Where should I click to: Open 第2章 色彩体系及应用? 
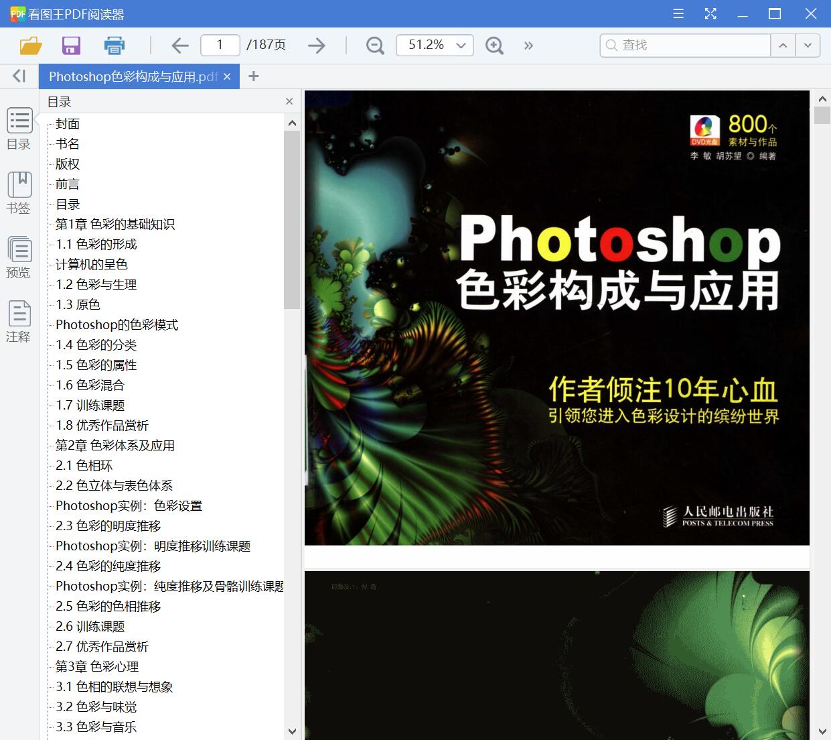tap(115, 445)
